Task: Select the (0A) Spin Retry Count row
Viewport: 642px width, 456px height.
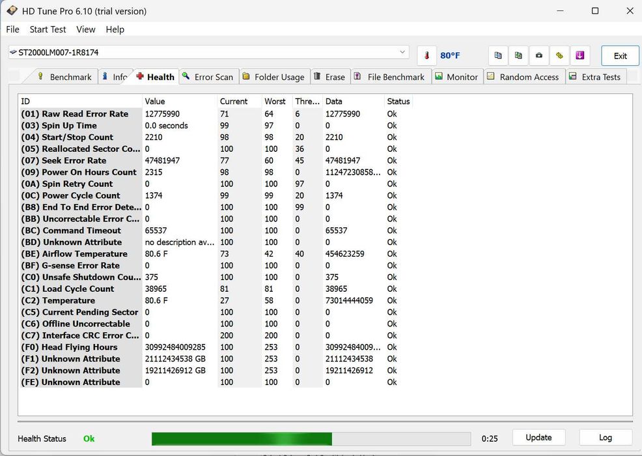Action: tap(216, 184)
